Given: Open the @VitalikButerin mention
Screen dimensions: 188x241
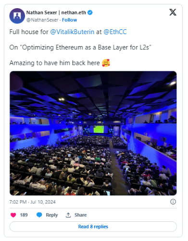Looking at the screenshot, I should point(72,32).
